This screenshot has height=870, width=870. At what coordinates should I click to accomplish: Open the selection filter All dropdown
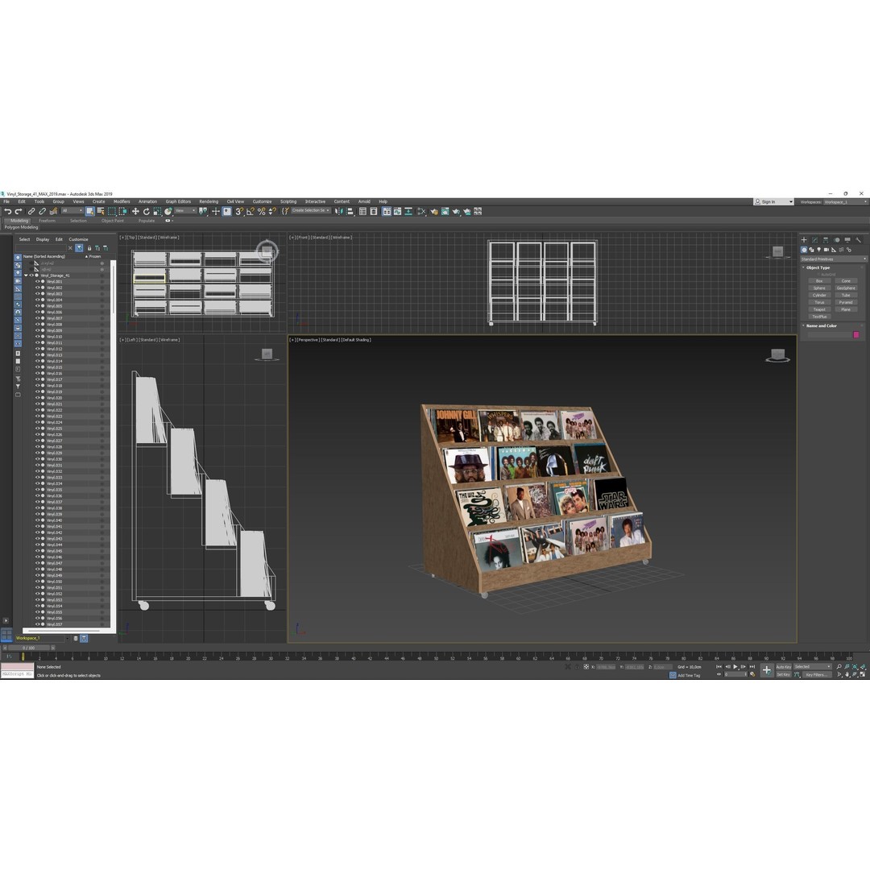[72, 211]
